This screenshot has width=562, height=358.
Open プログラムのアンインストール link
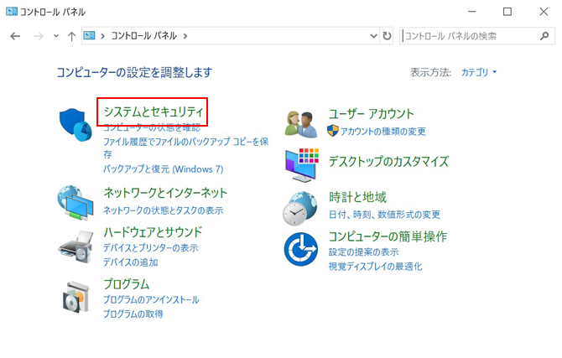pos(151,299)
